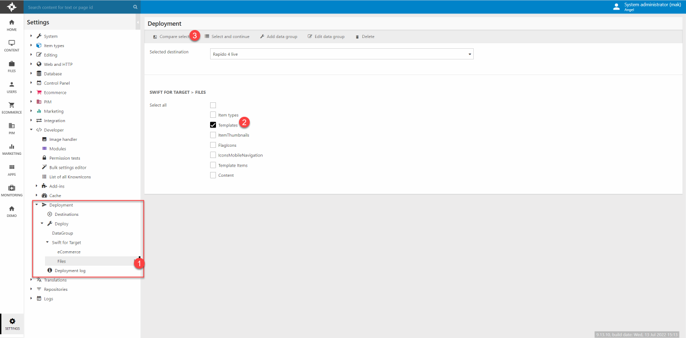The height and width of the screenshot is (338, 686).
Task: Open the Files section in left navigation
Action: pos(12,66)
